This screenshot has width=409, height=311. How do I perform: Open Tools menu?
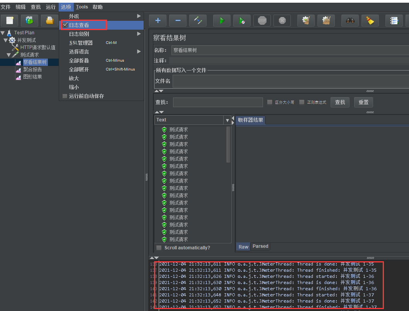click(82, 7)
